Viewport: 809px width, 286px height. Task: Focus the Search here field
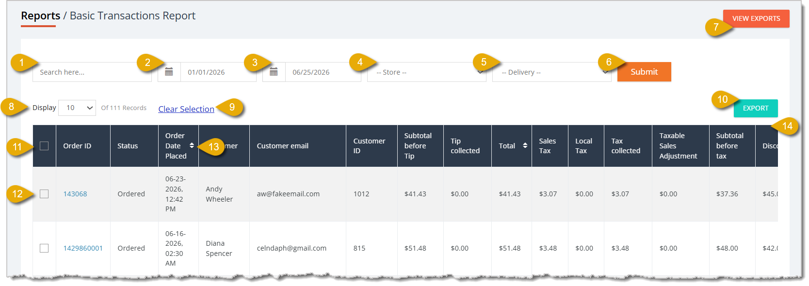pos(92,72)
